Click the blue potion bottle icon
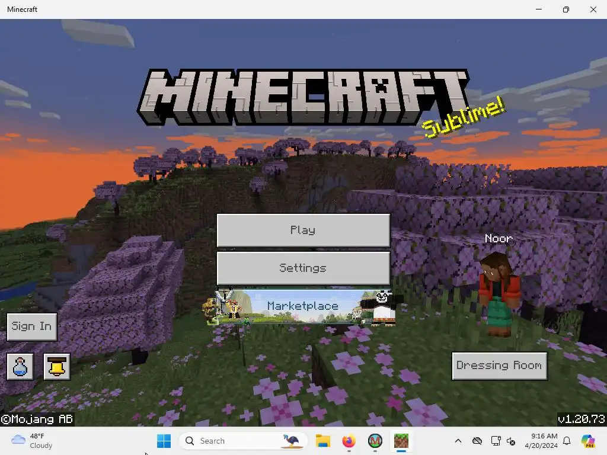 [20, 366]
